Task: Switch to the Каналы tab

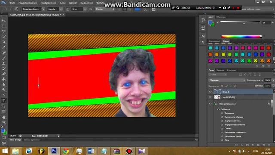Action: tap(220, 70)
